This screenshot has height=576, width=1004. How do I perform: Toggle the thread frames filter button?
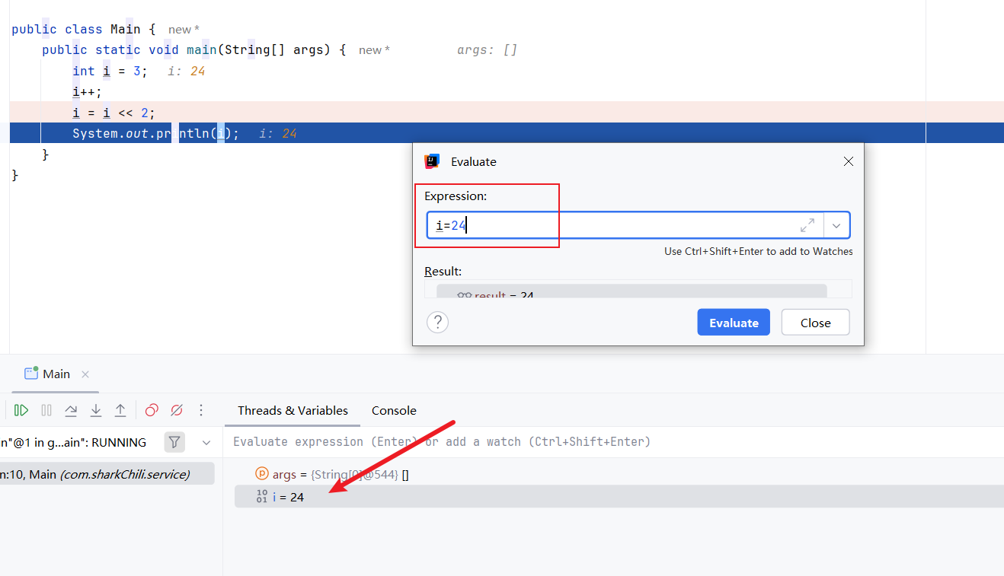pos(174,442)
